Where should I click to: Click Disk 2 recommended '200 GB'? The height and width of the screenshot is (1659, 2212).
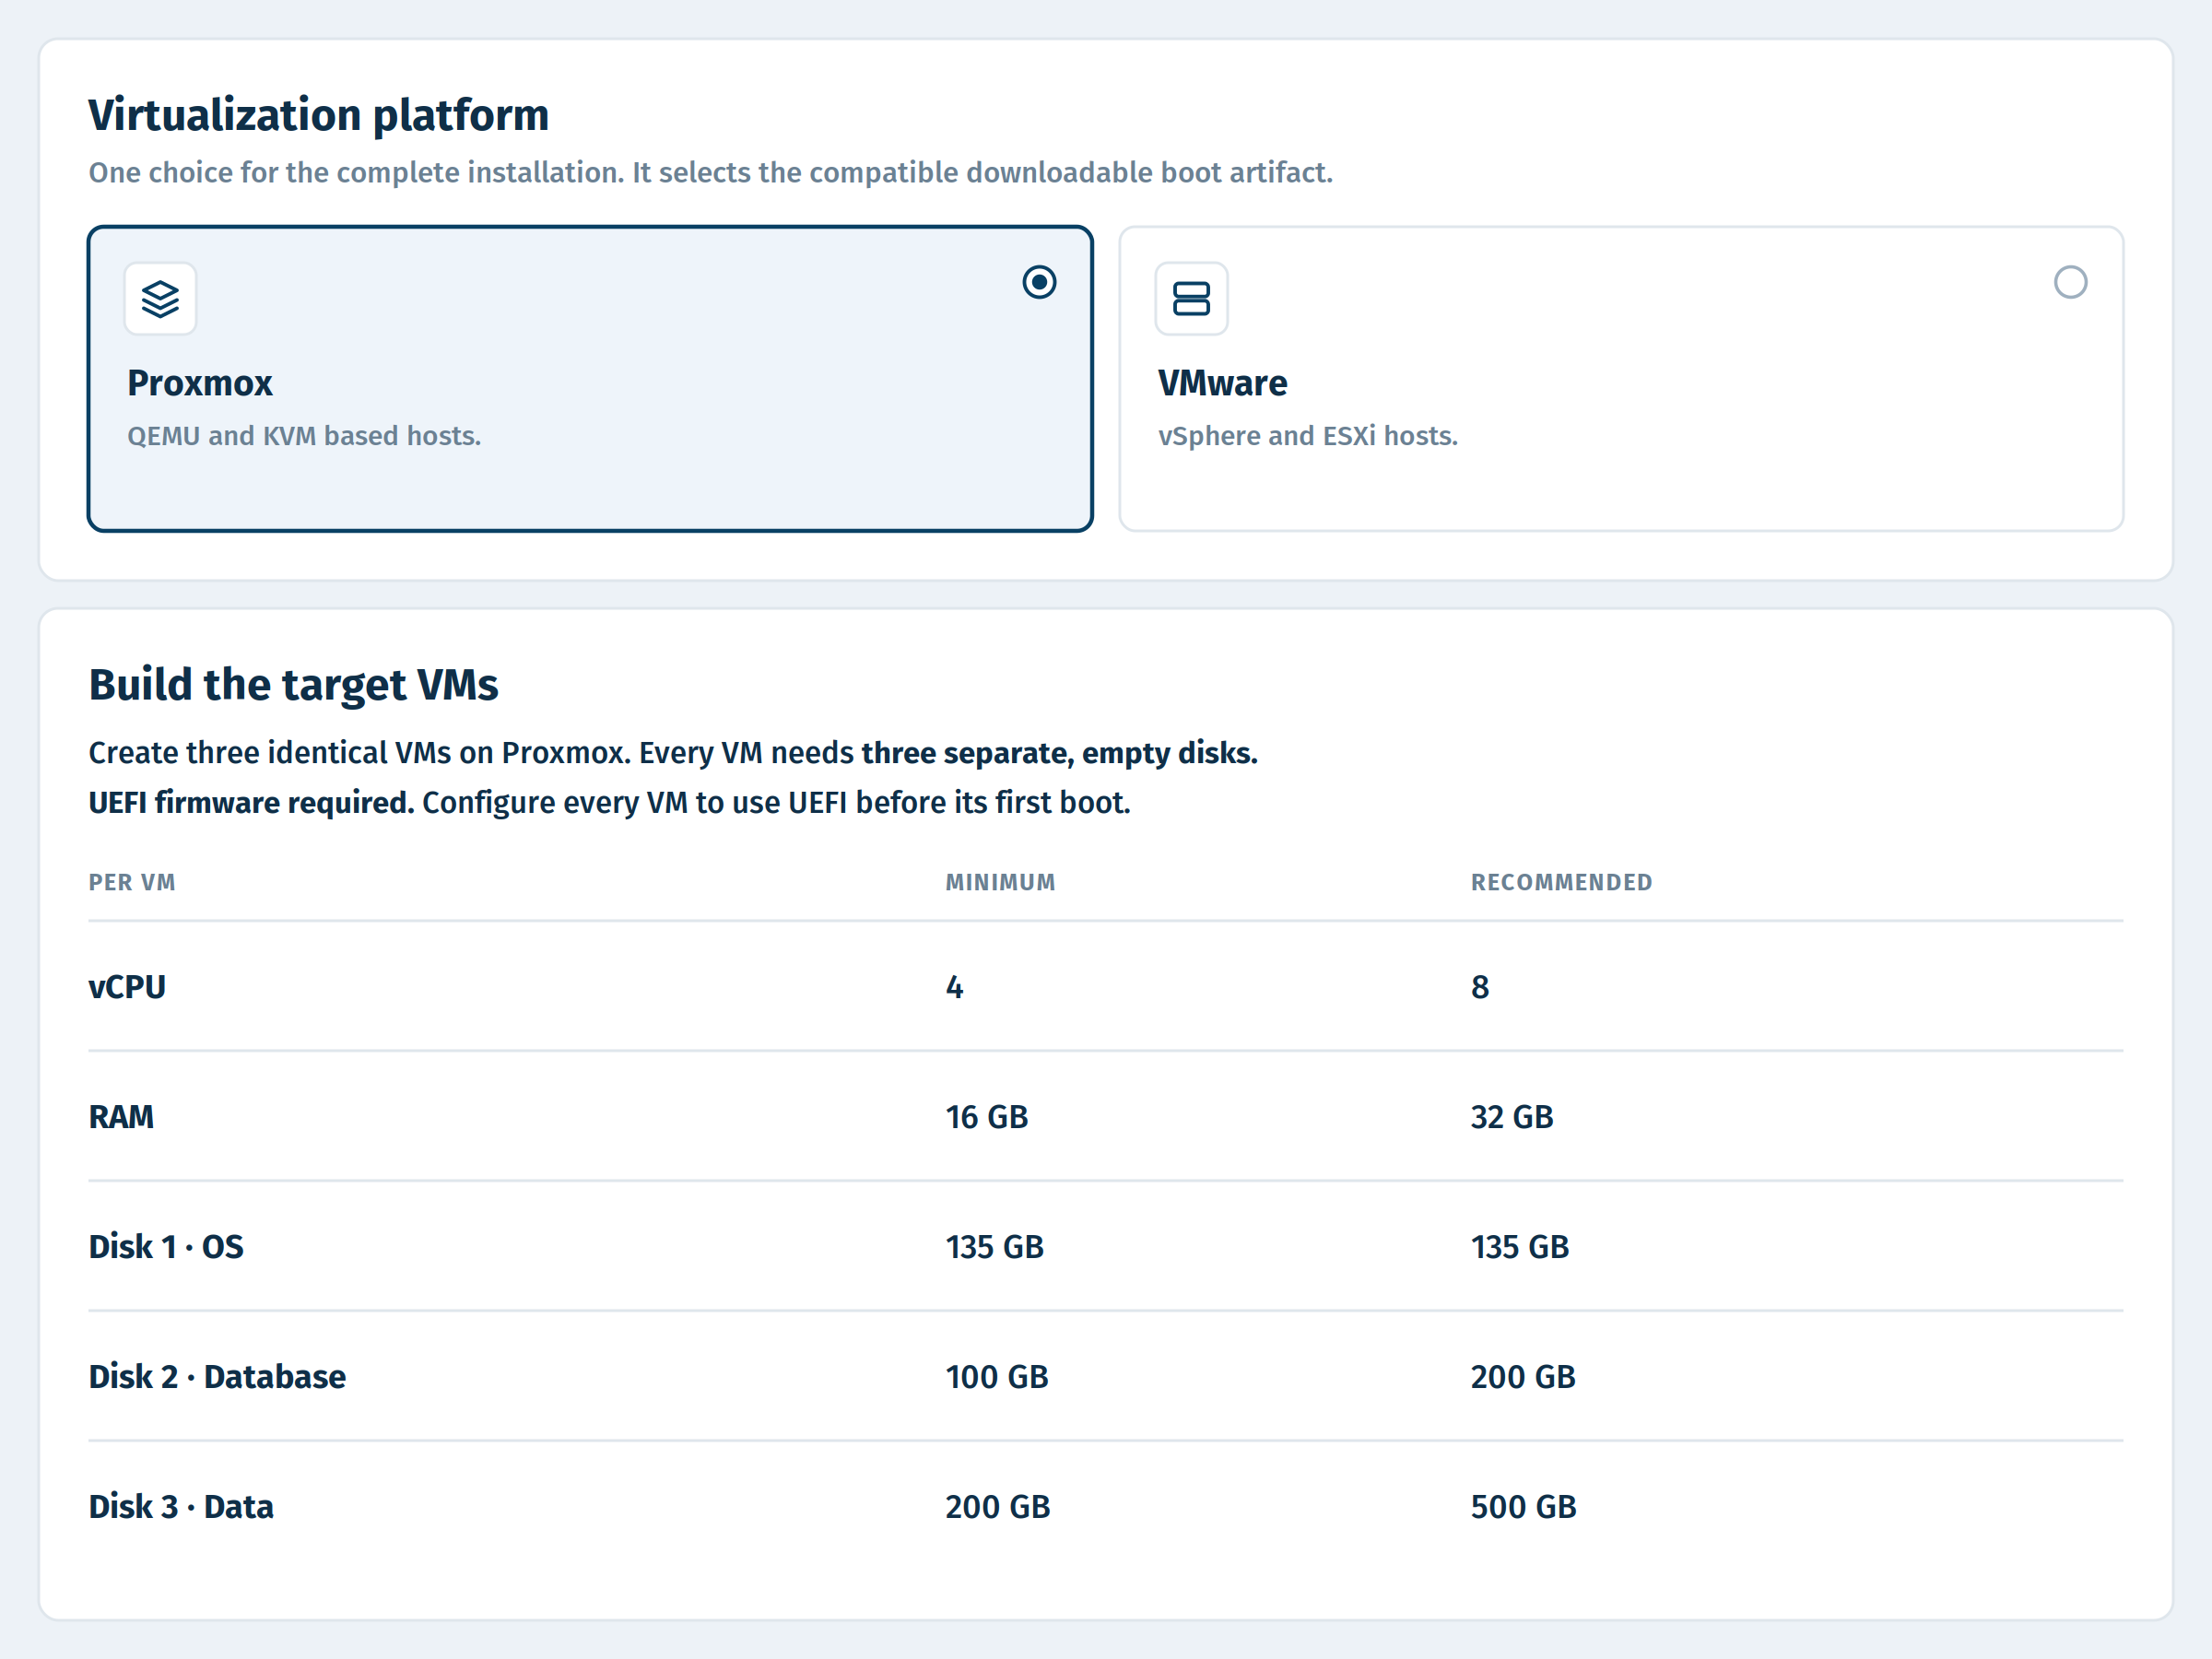[1523, 1377]
